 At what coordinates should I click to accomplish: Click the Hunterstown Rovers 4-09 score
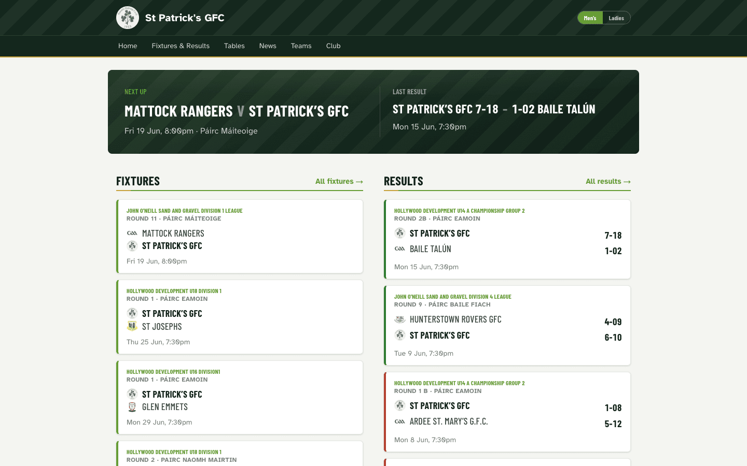pyautogui.click(x=613, y=322)
